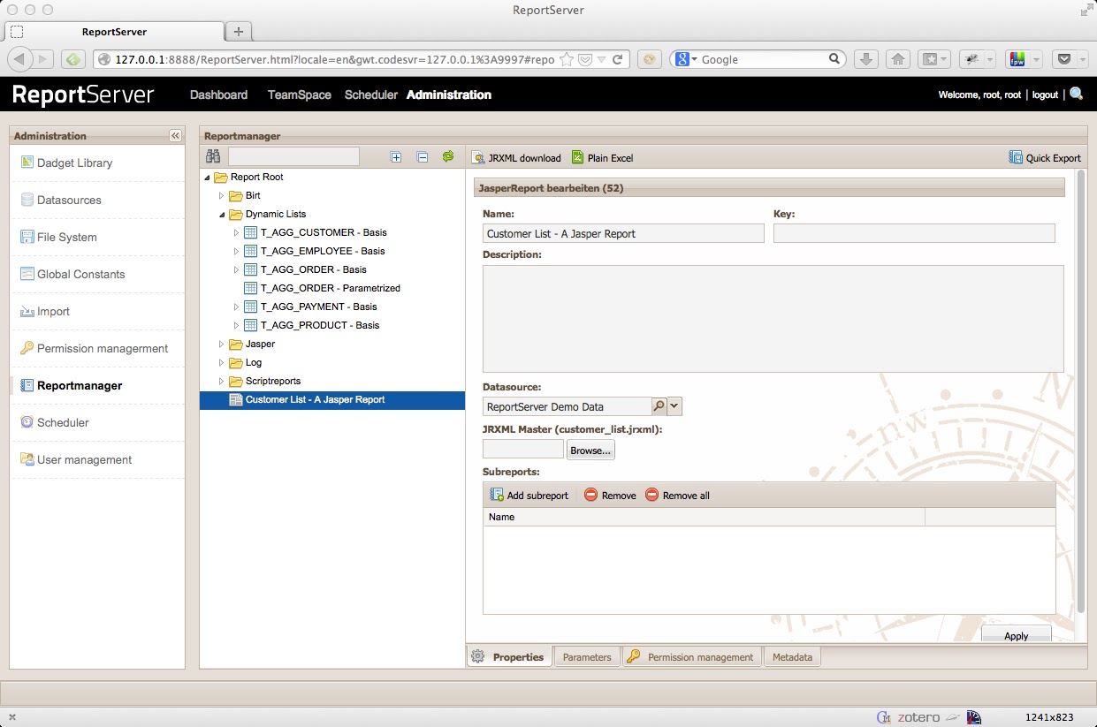Open Scheduler in top navigation
1097x727 pixels.
click(370, 95)
